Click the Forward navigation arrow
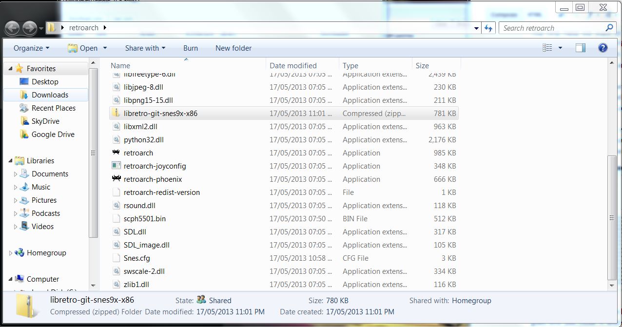This screenshot has height=327, width=622. [x=30, y=28]
